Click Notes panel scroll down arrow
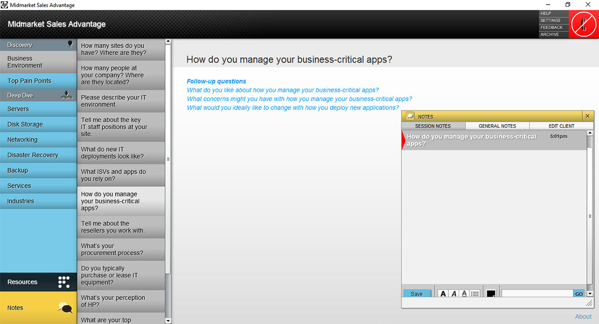The height and width of the screenshot is (324, 599). [x=590, y=294]
